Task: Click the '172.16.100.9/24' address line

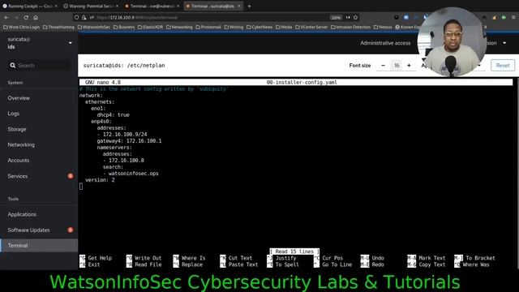Action: 122,135
